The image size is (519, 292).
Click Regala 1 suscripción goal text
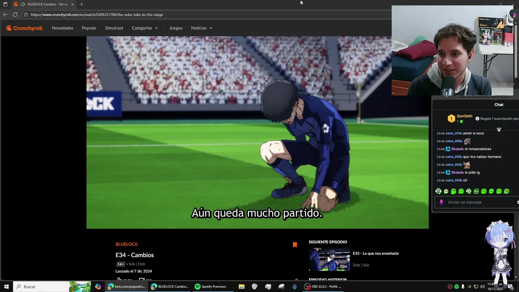(x=499, y=119)
